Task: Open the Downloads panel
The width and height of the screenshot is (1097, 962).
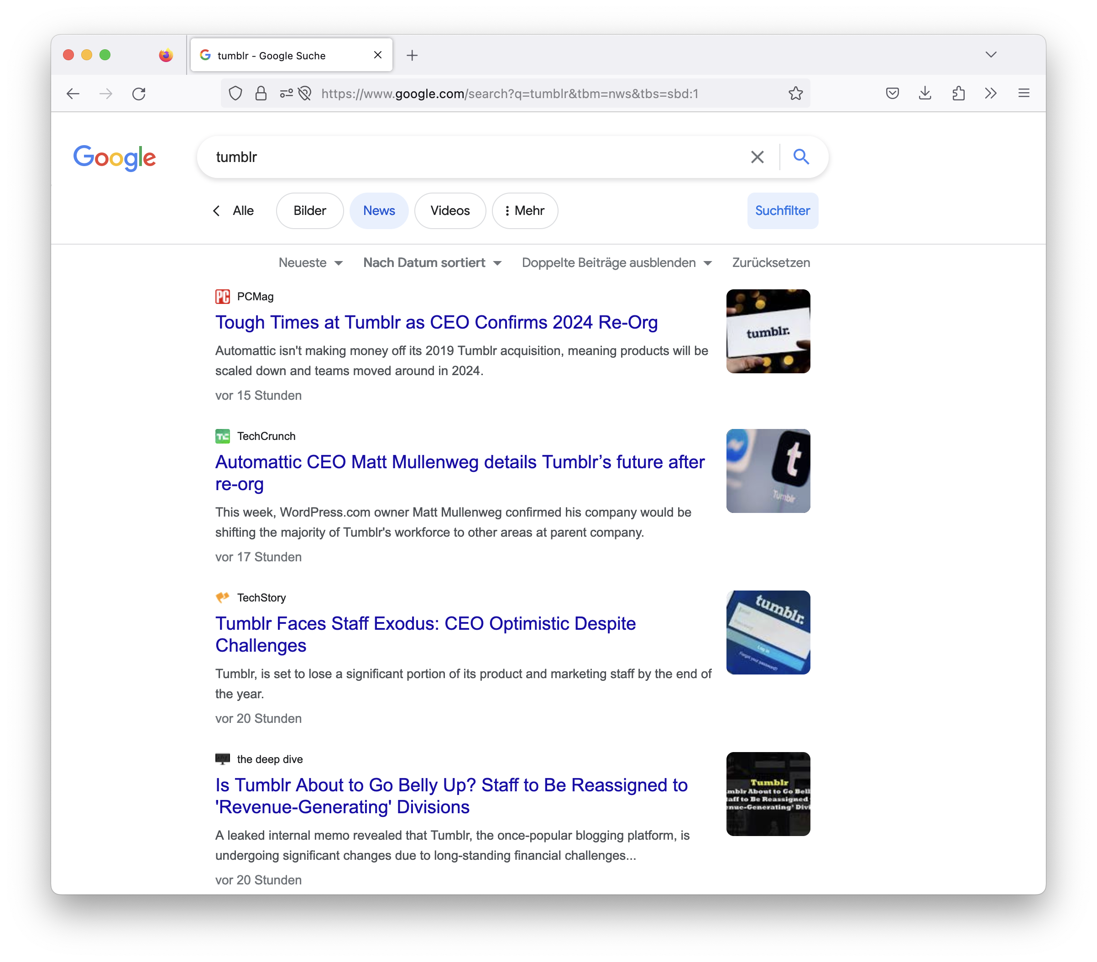Action: (925, 94)
